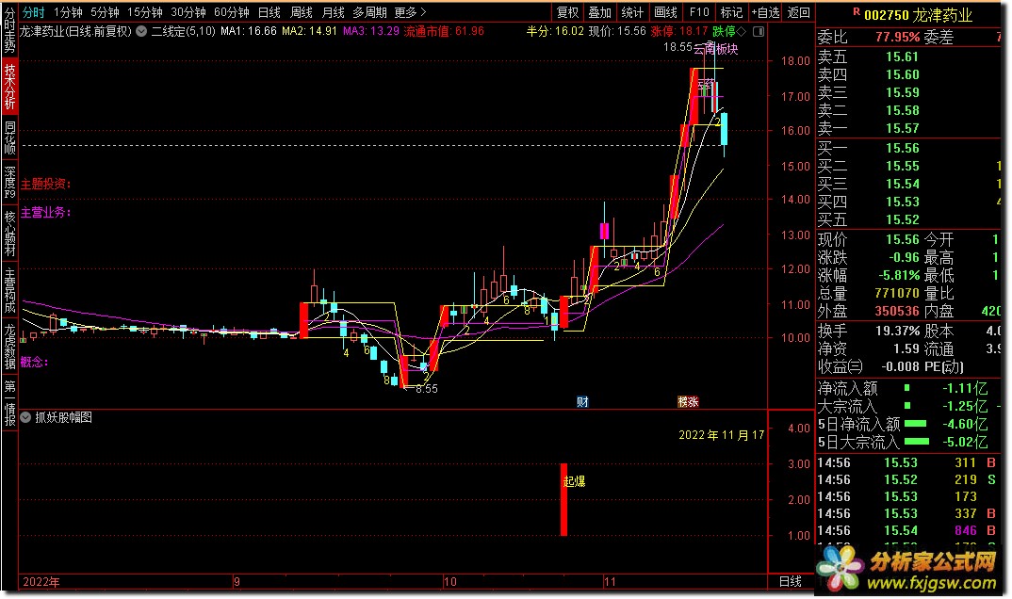Image resolution: width=1012 pixels, height=599 pixels.
Task: Open the 核心题材 sidebar tab
Action: 9,233
